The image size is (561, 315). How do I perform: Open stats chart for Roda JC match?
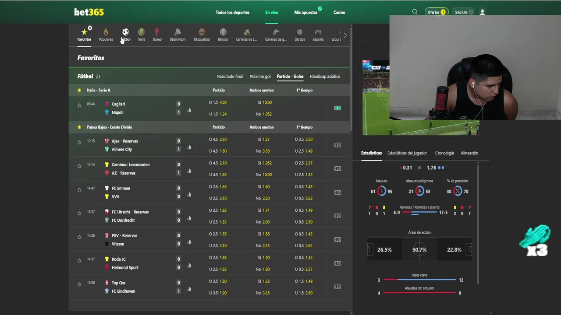[189, 266]
